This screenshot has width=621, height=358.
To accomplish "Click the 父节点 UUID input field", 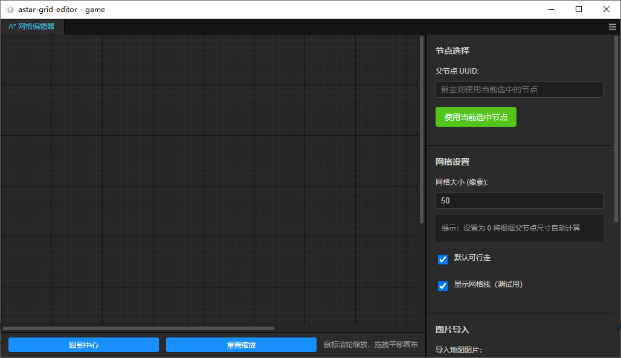I will point(520,89).
